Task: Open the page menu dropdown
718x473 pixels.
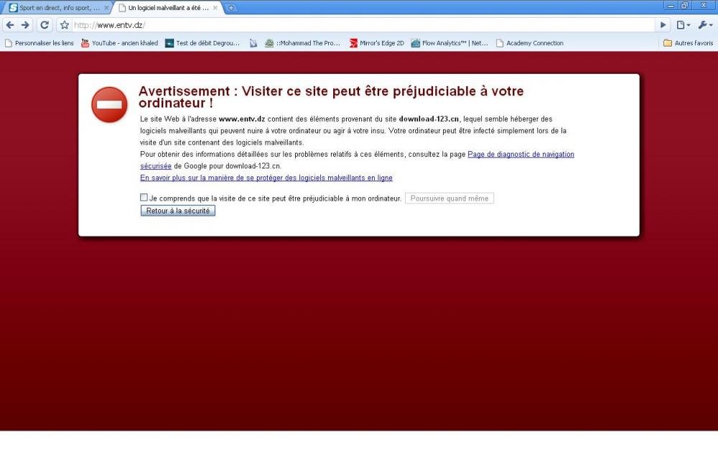Action: tap(684, 25)
